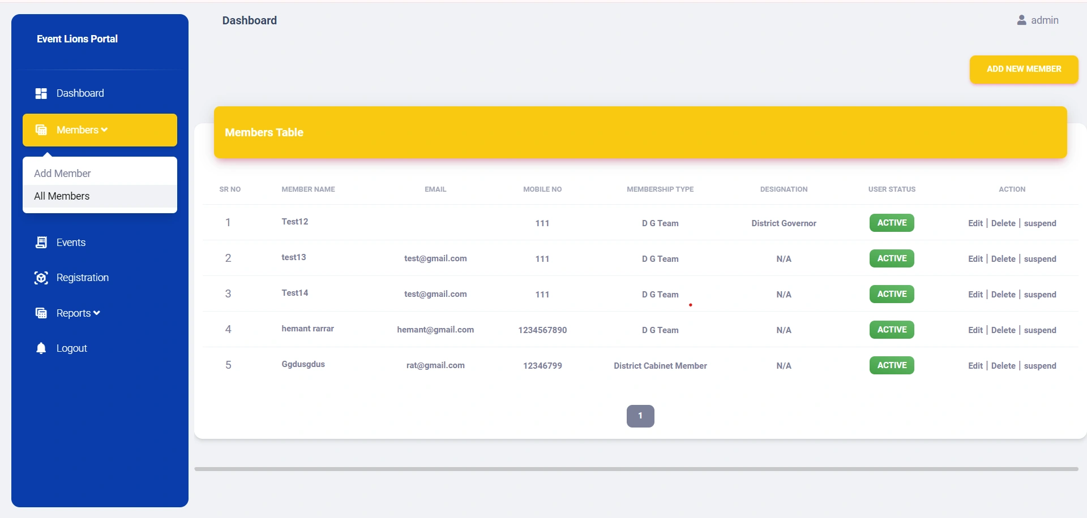Click the horizontal scrollbar below table
The width and height of the screenshot is (1087, 518).
click(636, 469)
